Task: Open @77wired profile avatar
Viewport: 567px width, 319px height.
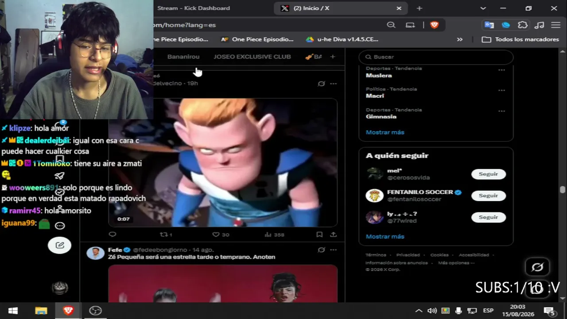Action: [x=374, y=217]
